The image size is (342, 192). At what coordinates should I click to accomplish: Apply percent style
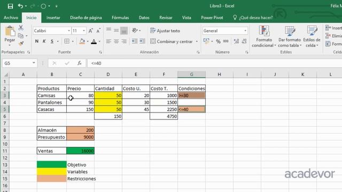[x=218, y=41]
